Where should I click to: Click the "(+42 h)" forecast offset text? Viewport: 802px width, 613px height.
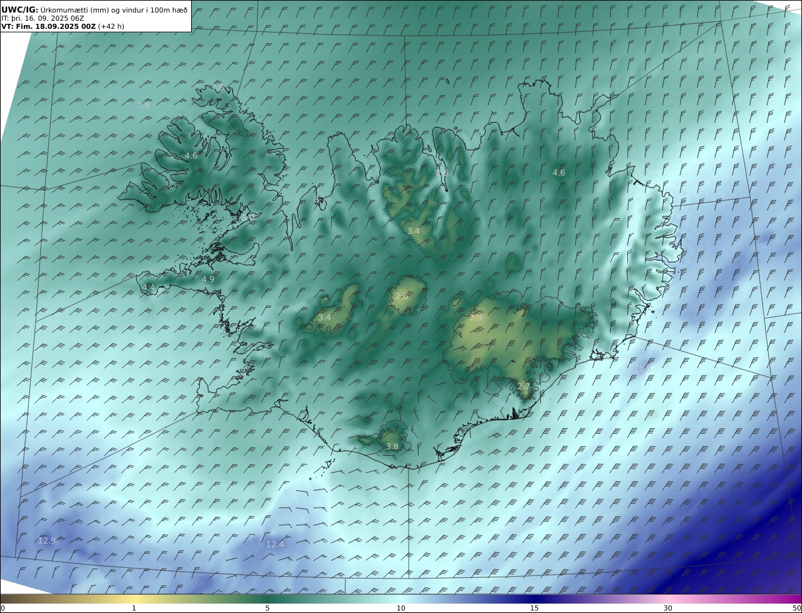pos(112,26)
